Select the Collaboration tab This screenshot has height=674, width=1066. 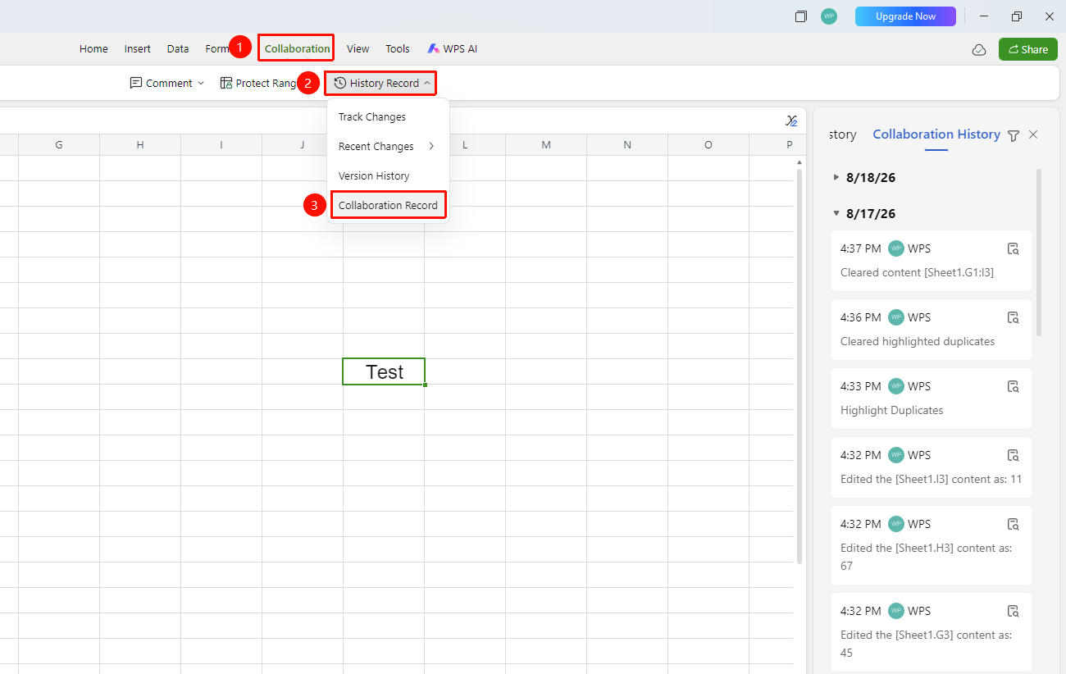[x=297, y=48]
